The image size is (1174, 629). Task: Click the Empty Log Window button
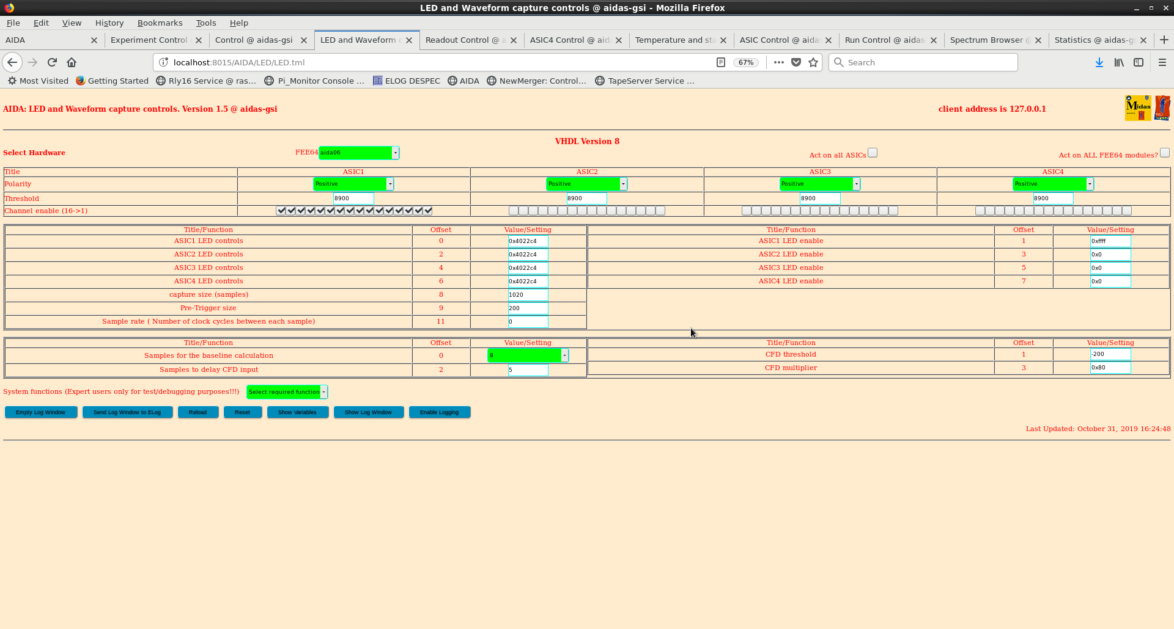click(x=40, y=412)
